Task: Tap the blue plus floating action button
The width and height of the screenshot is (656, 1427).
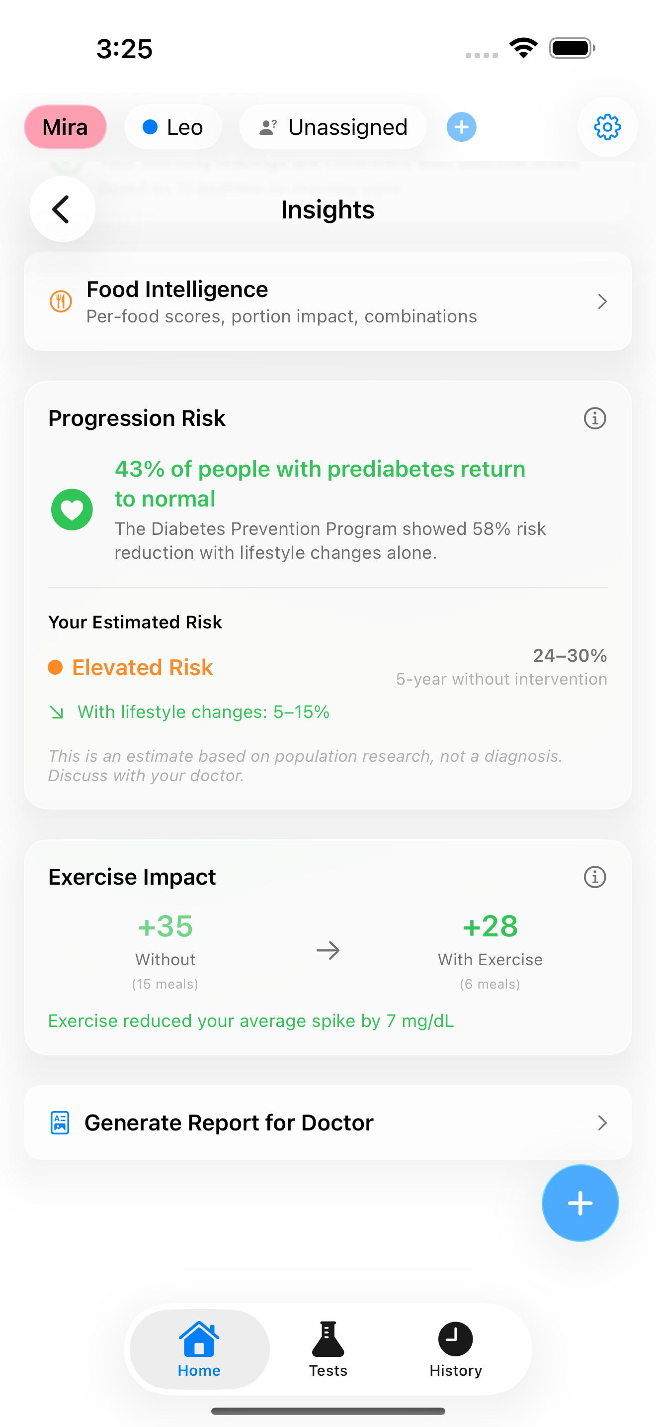Action: (x=579, y=1203)
